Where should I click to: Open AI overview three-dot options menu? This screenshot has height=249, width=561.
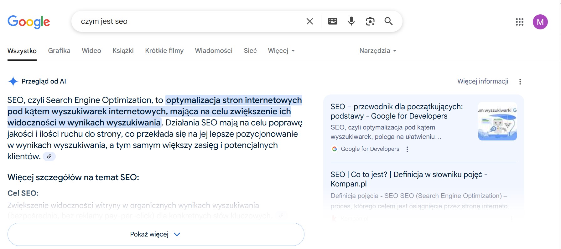click(x=520, y=82)
